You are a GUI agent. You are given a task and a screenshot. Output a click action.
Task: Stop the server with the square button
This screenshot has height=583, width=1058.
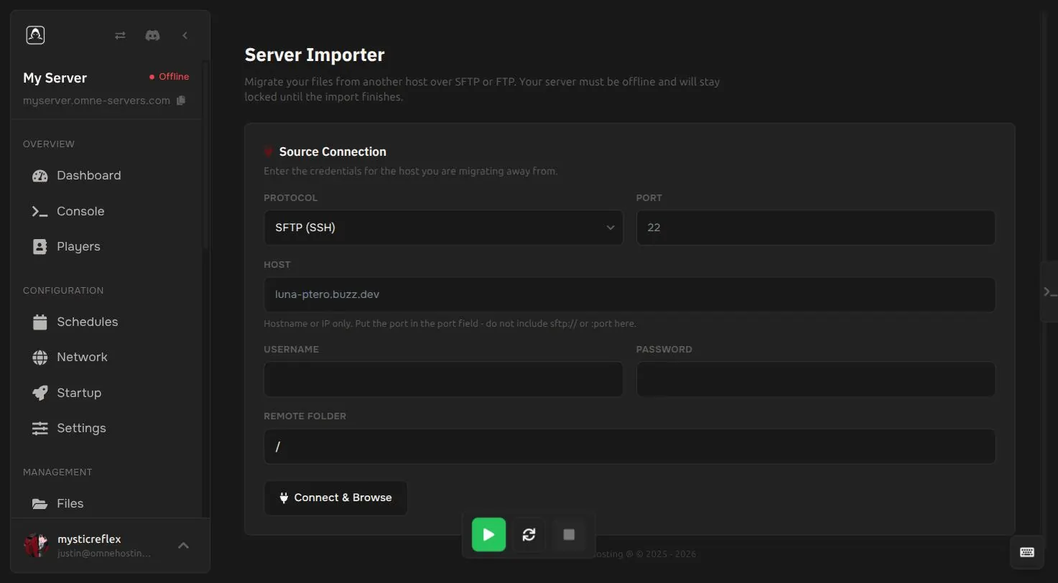pyautogui.click(x=569, y=534)
